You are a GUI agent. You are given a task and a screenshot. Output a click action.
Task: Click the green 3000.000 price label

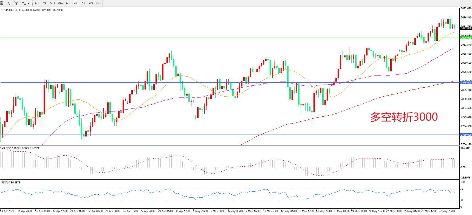(466, 38)
